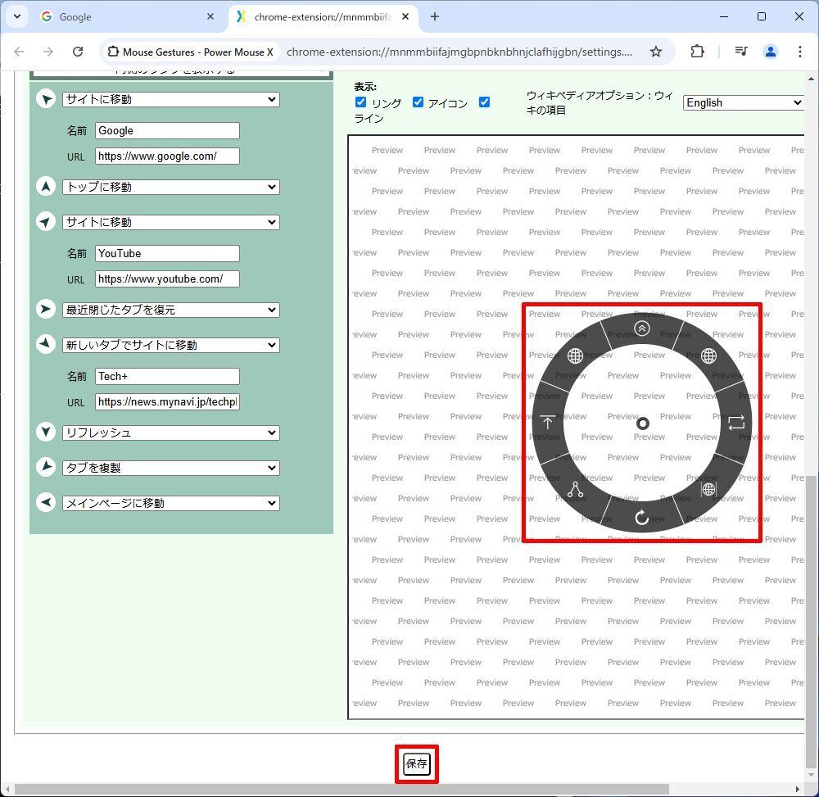Click the center dot of the gesture ring
819x797 pixels.
coord(642,423)
